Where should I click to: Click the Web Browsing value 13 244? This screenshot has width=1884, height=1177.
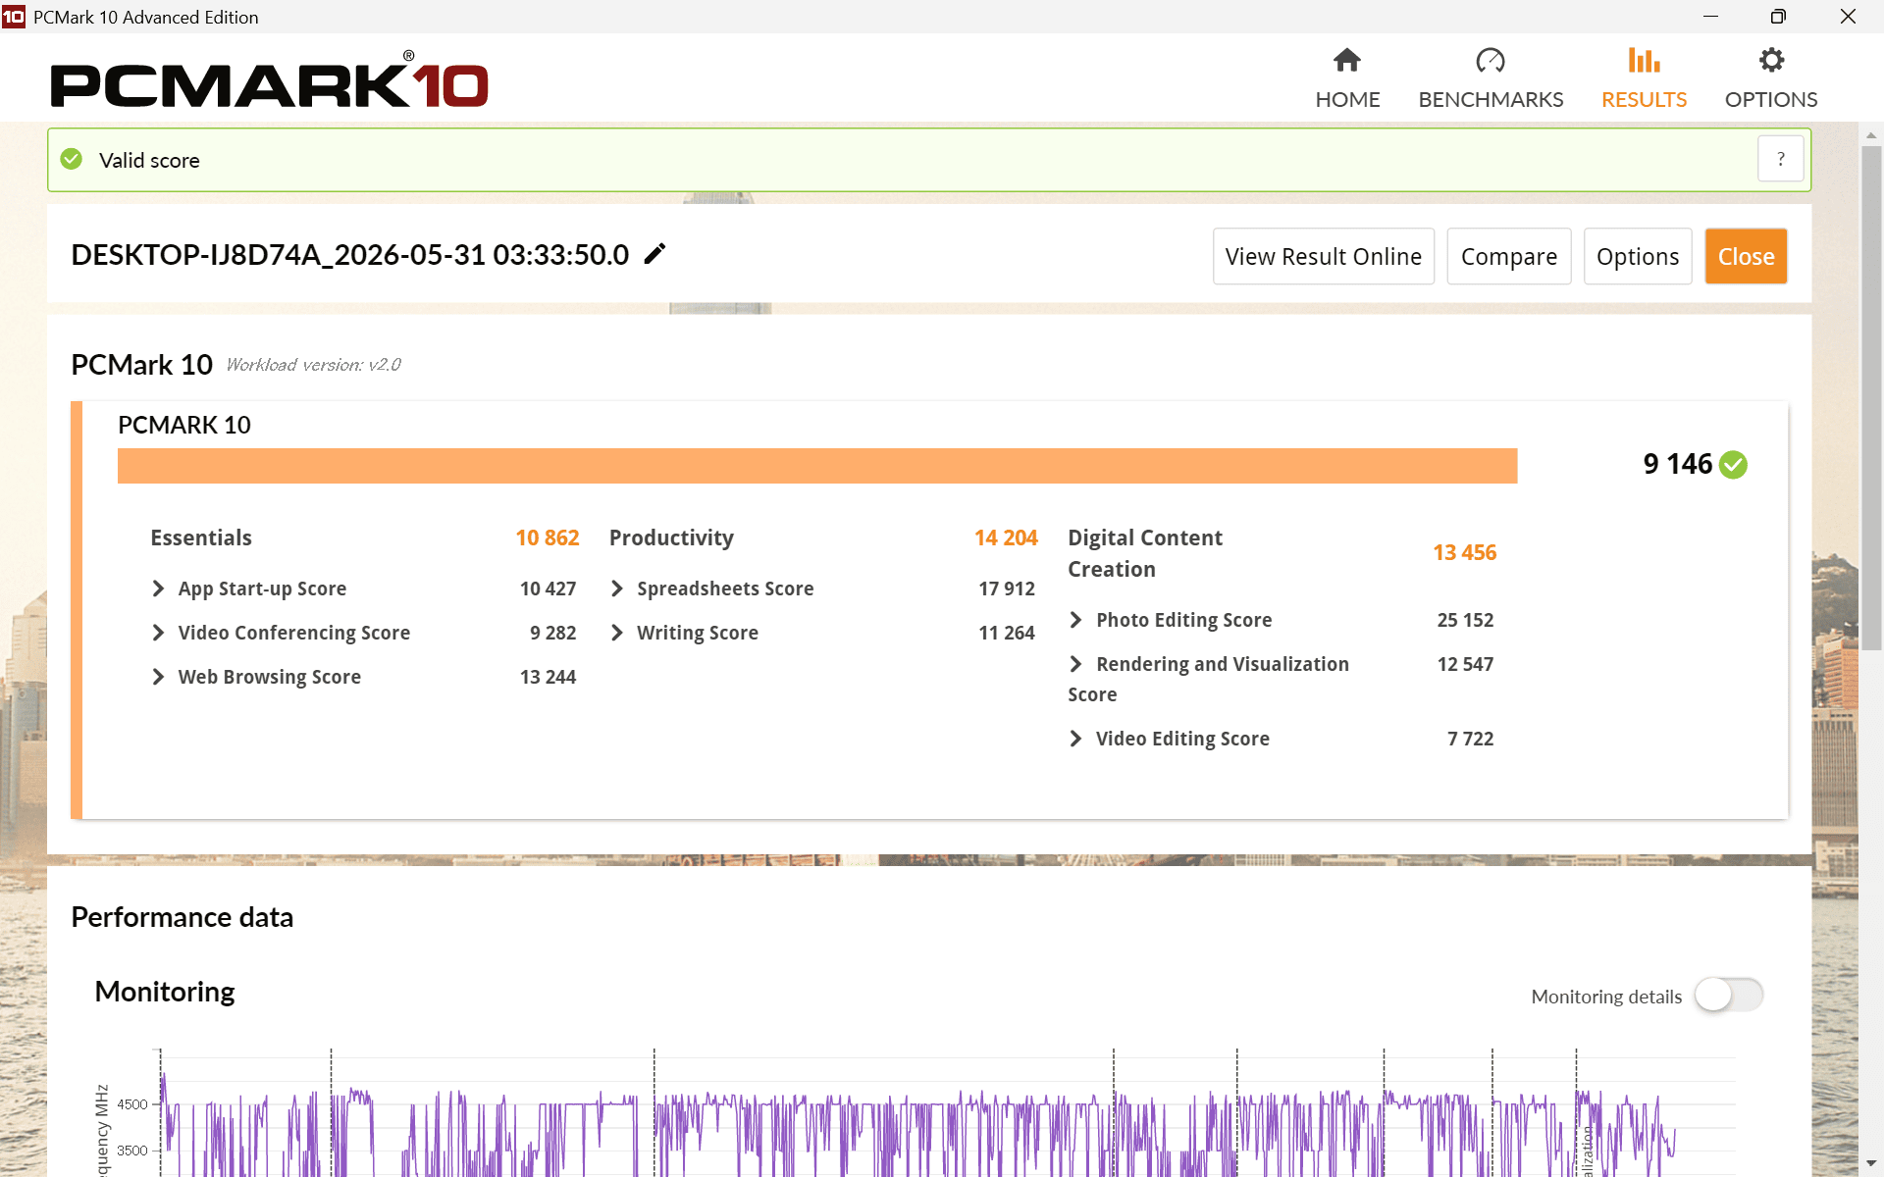coord(548,677)
